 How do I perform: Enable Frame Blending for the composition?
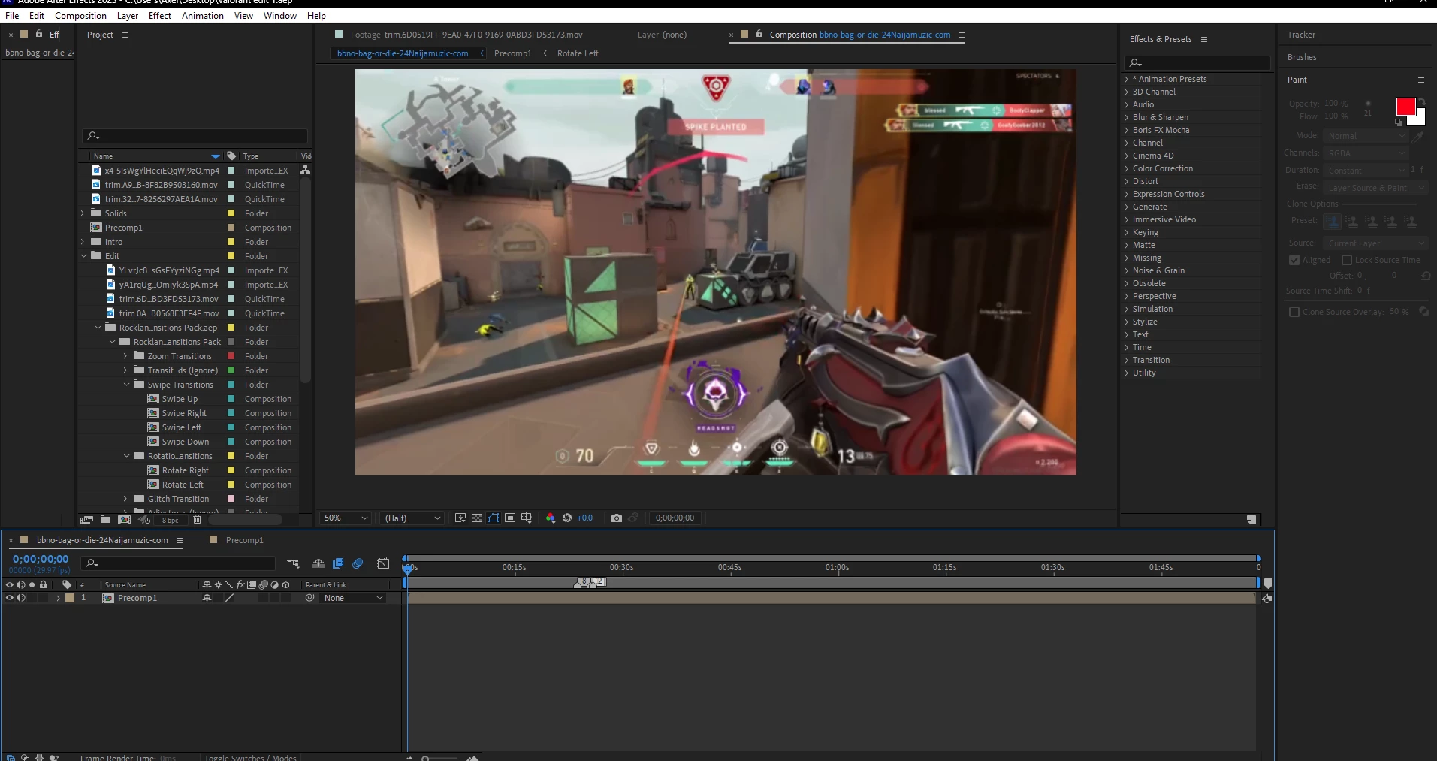coord(338,563)
